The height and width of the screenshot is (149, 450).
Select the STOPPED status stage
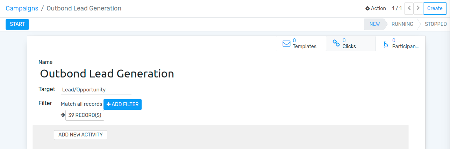pos(436,24)
